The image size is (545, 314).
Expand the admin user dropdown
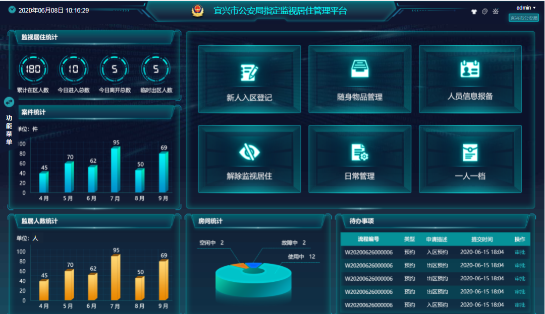click(x=525, y=8)
